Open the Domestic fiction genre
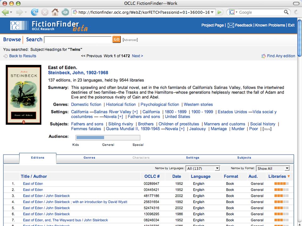The height and width of the screenshot is (226, 302). [x=86, y=104]
